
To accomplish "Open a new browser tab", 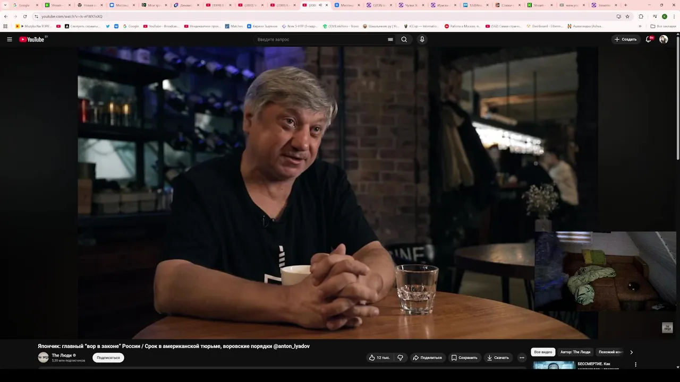I will point(625,5).
